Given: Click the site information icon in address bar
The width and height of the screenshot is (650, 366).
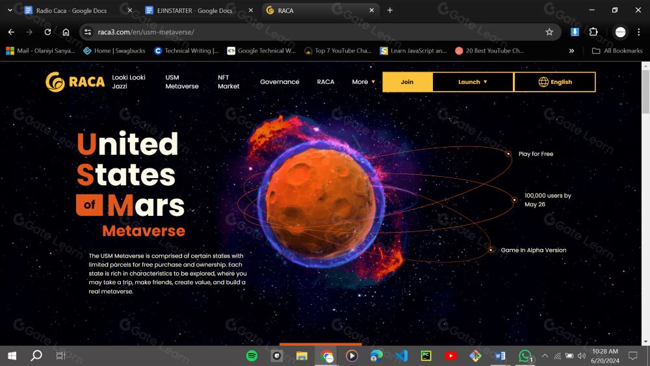Looking at the screenshot, I should [x=88, y=32].
